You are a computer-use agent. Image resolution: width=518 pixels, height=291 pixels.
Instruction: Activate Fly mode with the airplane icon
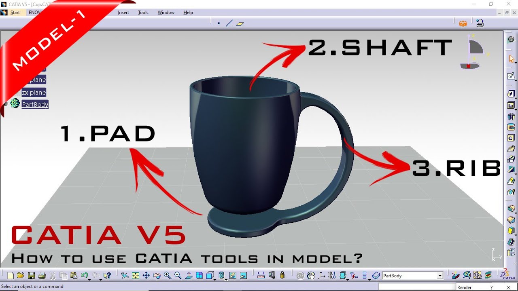(x=125, y=276)
